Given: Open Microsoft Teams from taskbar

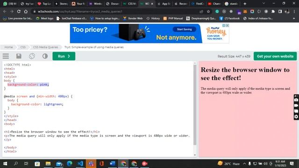Looking at the screenshot, I should (x=91, y=164).
